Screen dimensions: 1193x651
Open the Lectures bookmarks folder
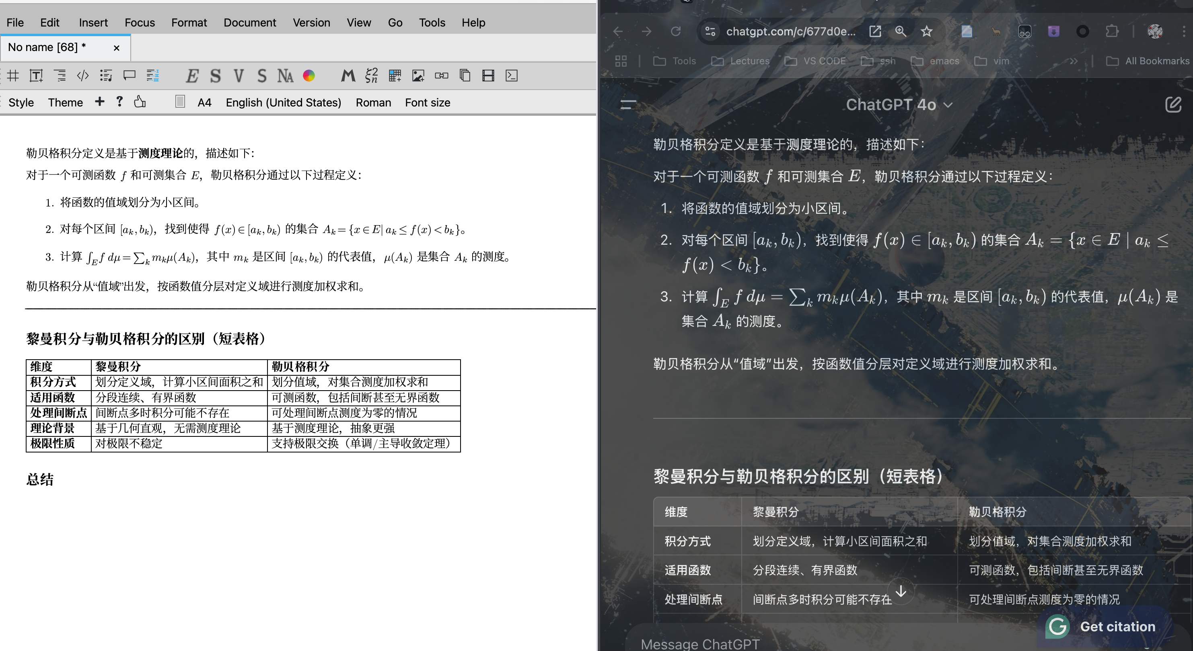[740, 61]
